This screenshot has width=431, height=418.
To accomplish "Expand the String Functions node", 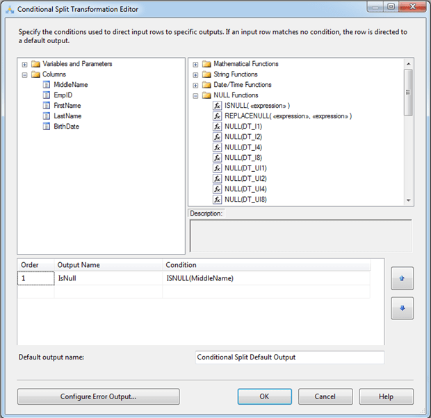I will [196, 74].
